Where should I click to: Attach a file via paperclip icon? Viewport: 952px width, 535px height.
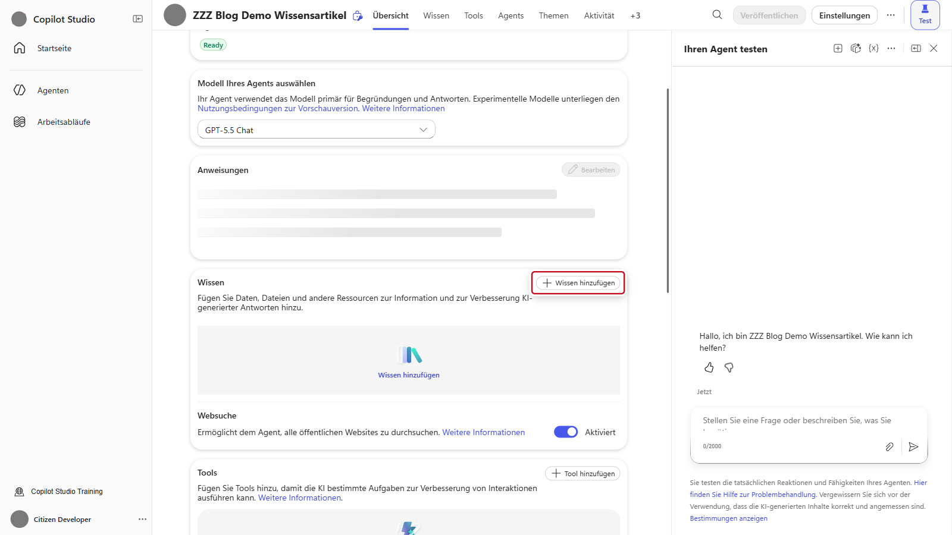pos(890,446)
